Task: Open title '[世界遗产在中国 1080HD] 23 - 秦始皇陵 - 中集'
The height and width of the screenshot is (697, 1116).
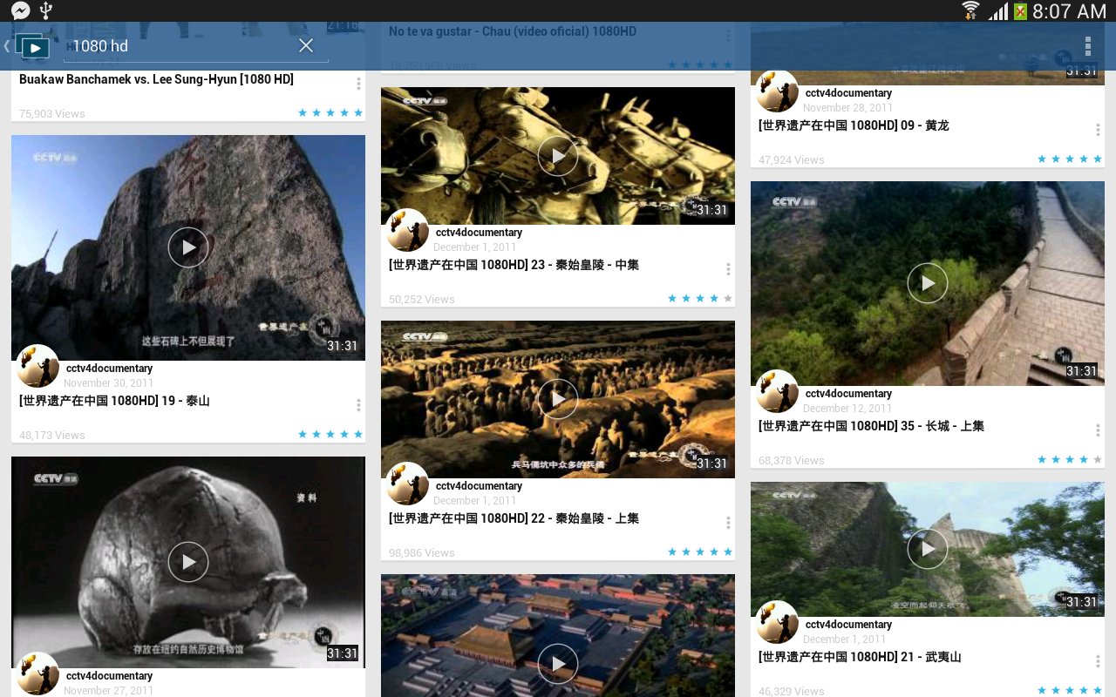Action: click(x=514, y=265)
